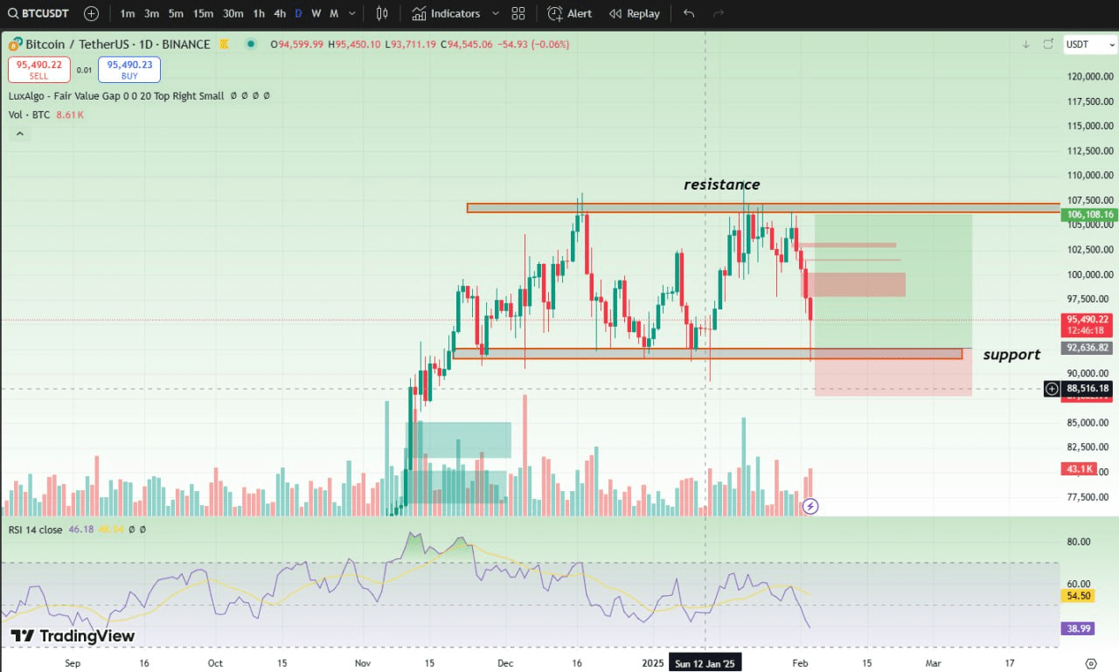Click the 92,636.82 price axis label
The height and width of the screenshot is (672, 1119).
point(1088,347)
